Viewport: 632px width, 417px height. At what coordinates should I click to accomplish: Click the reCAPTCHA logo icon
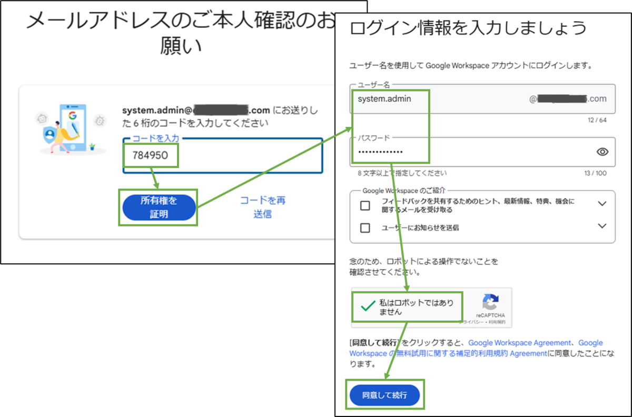coord(490,303)
